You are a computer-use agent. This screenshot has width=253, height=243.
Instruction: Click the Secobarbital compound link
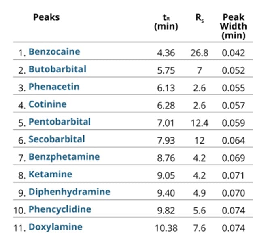[57, 139]
